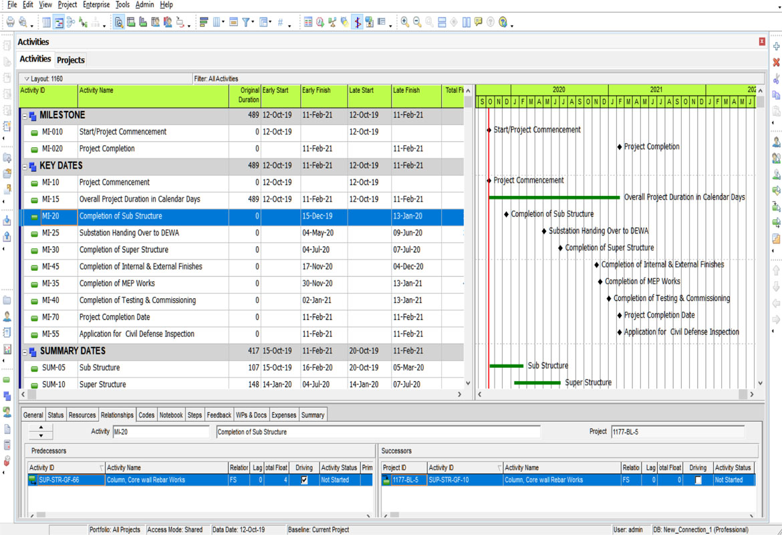
Task: Click the activity table horizontal scrollbar thumb
Action: pos(32,395)
